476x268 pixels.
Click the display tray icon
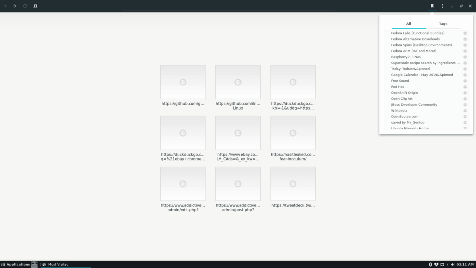(442, 264)
